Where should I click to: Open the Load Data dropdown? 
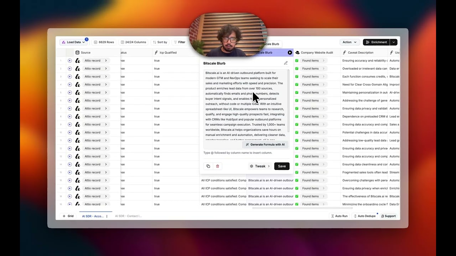click(x=74, y=42)
